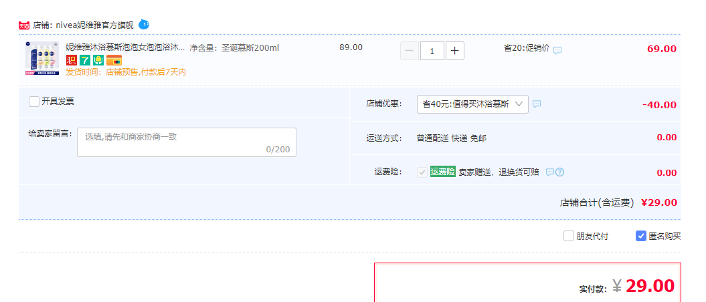Viewport: 706px width, 302px height.
Task: Click the 0/200 character counter
Action: [x=278, y=149]
